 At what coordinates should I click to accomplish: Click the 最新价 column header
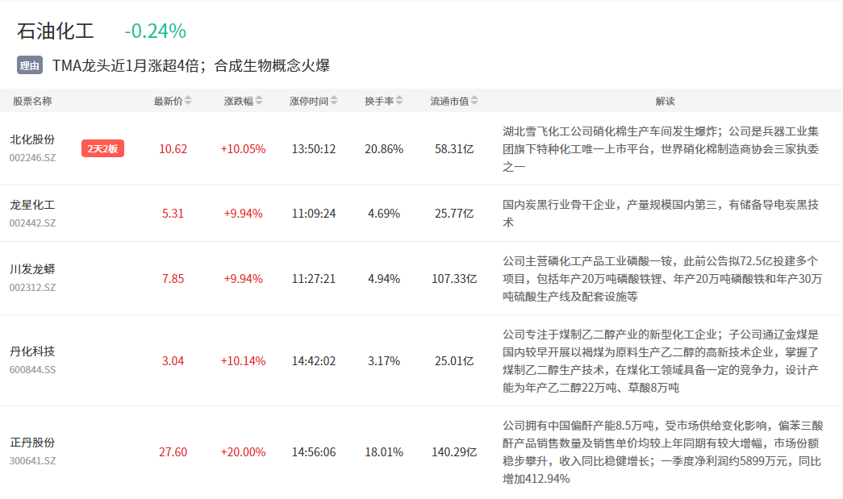[x=168, y=101]
